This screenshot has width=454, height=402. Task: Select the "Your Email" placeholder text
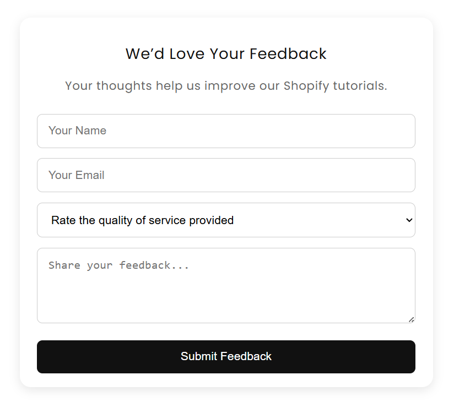pos(77,175)
